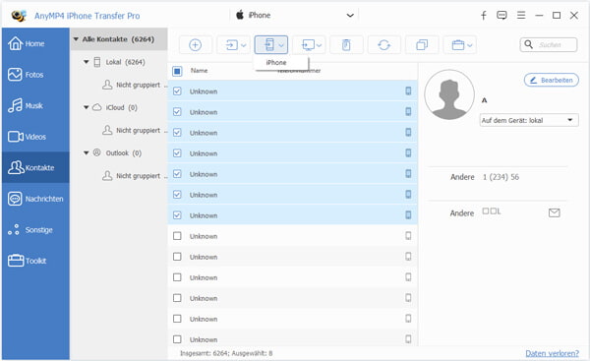Click the refresh contacts icon
The width and height of the screenshot is (590, 361).
(x=383, y=45)
